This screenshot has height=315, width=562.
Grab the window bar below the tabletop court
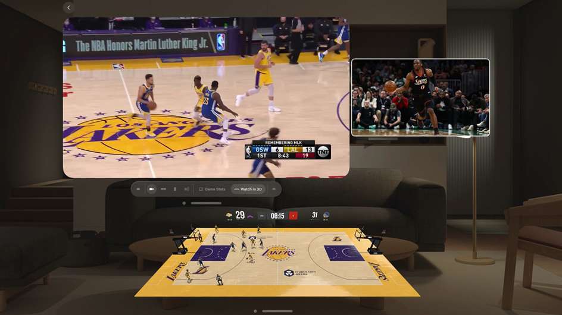tap(277, 311)
